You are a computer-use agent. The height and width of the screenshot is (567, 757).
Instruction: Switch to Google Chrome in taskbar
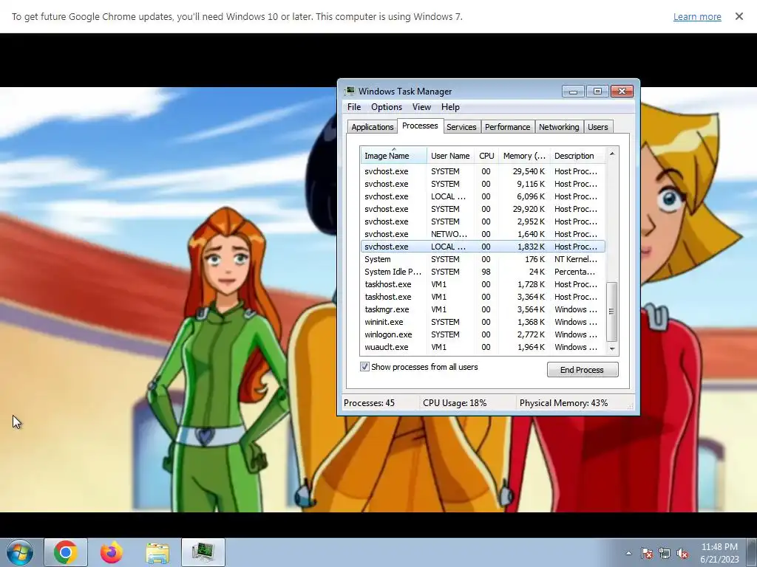tap(66, 552)
